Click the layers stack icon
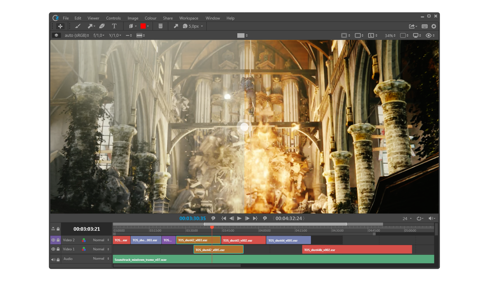This screenshot has height=282, width=487. click(56, 35)
